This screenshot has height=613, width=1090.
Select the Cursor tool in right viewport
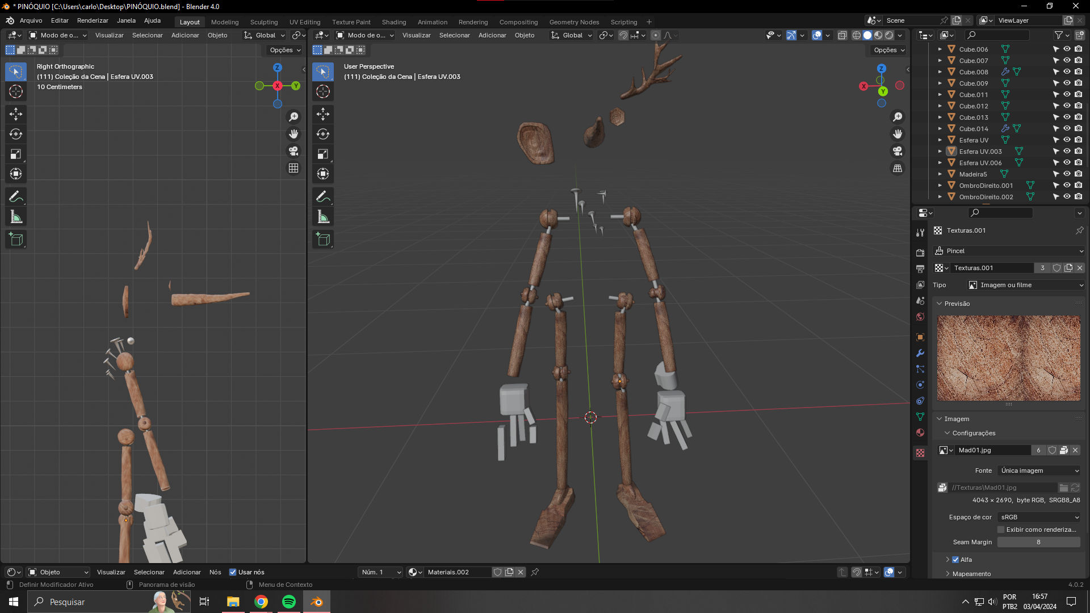pos(323,91)
